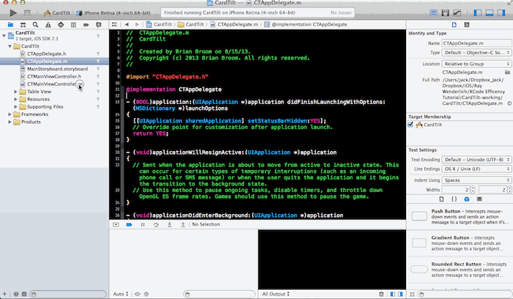Open the Indent Using dropdown
The height and width of the screenshot is (299, 513).
pos(476,180)
